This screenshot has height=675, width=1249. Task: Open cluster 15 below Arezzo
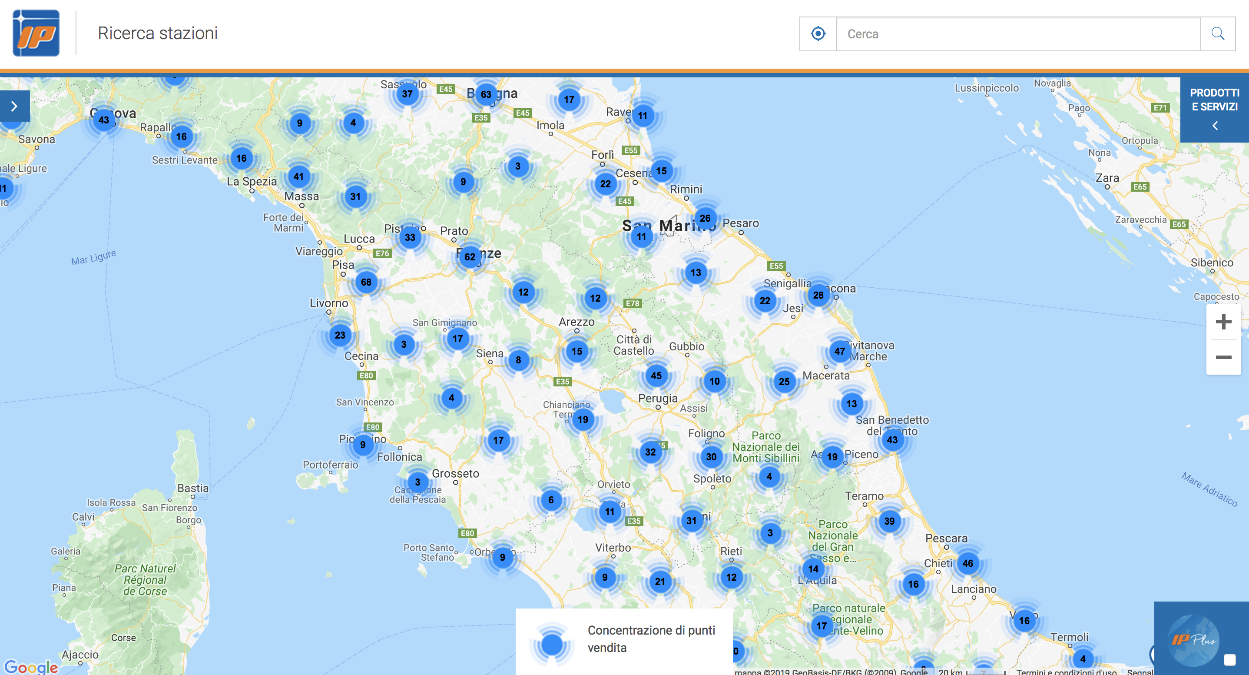tap(576, 351)
